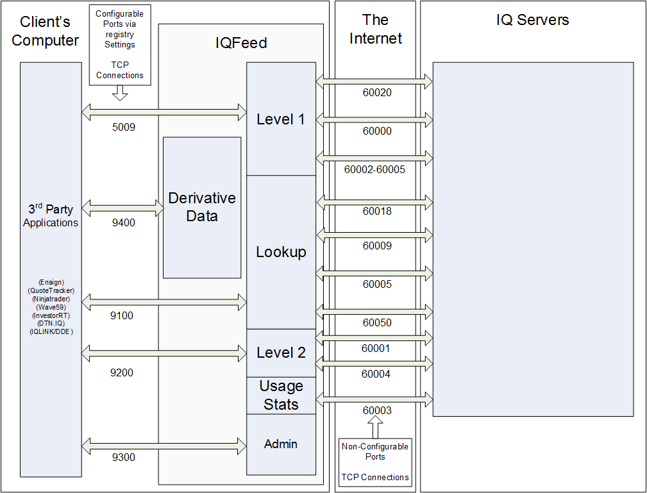The image size is (647, 493).
Task: Click the Admin block
Action: click(x=281, y=444)
